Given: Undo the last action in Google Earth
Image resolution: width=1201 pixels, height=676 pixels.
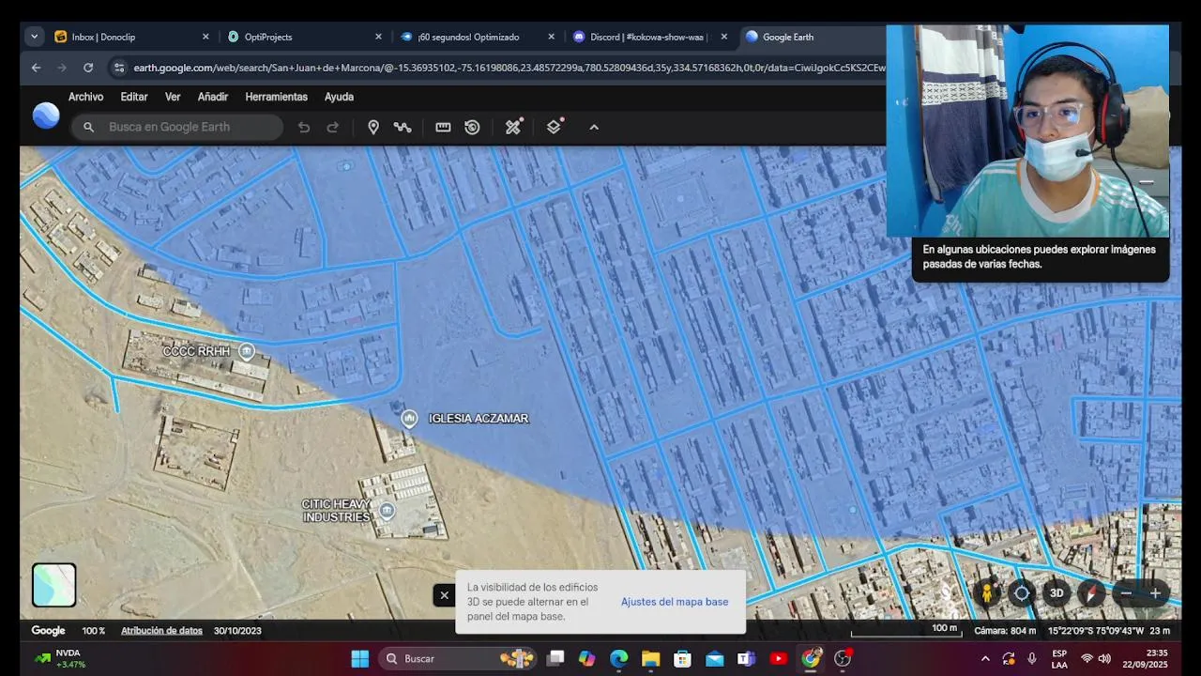Looking at the screenshot, I should [x=304, y=127].
